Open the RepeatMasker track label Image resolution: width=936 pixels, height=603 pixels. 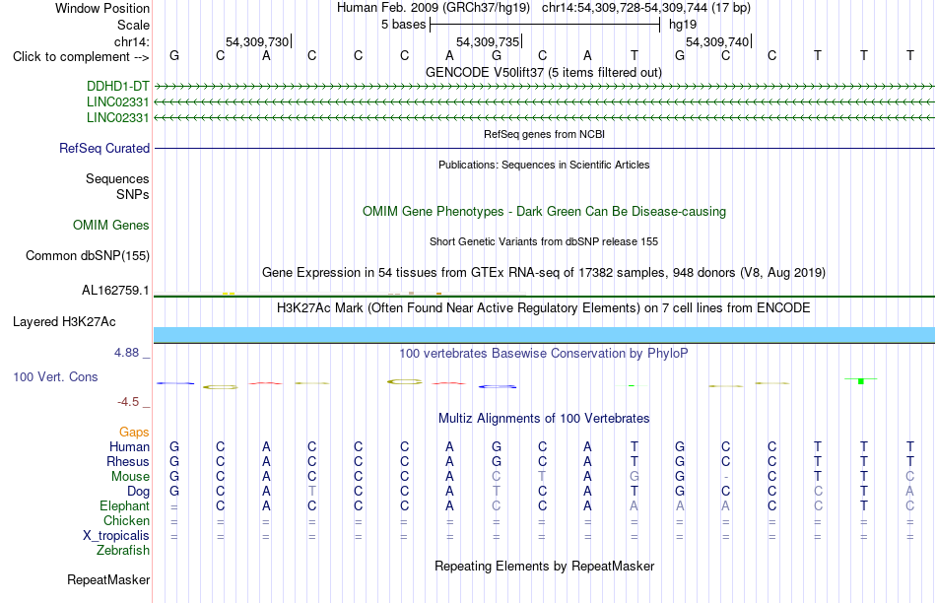(x=108, y=579)
